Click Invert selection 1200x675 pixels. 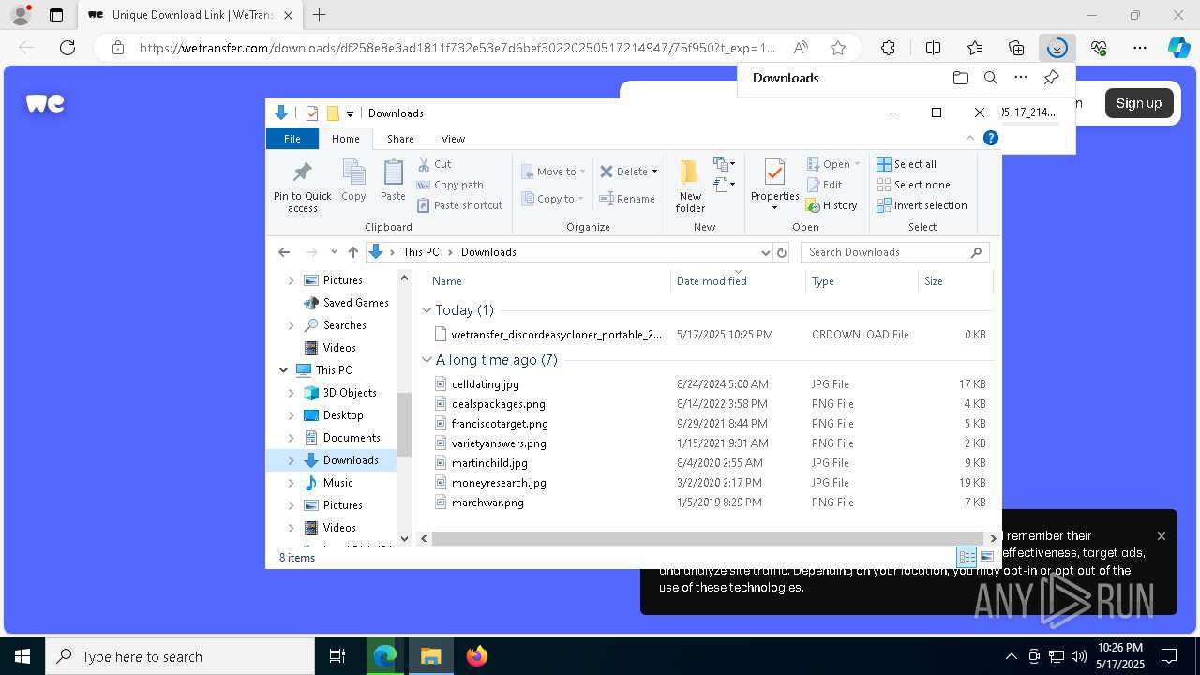(922, 205)
